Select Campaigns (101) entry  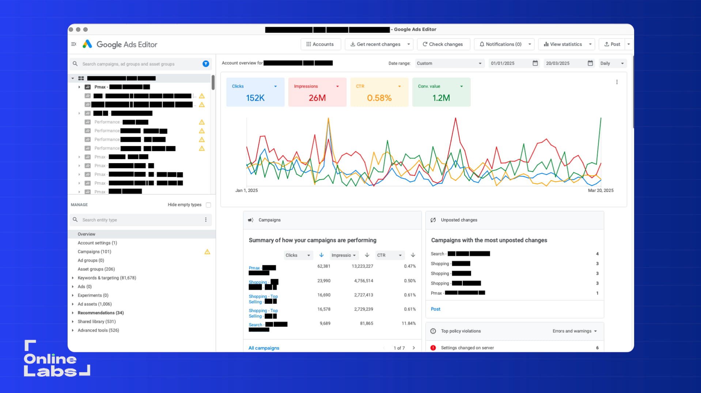tap(94, 251)
